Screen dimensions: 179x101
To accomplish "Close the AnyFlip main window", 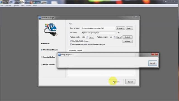I will 175,1.
